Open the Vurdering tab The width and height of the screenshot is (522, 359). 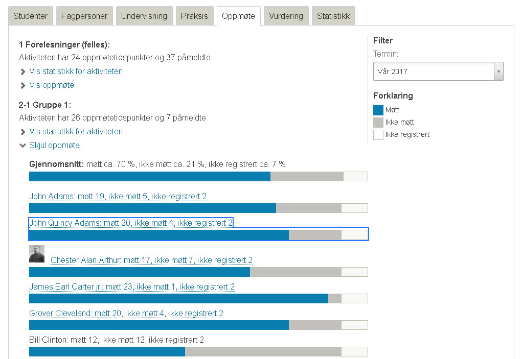click(286, 16)
